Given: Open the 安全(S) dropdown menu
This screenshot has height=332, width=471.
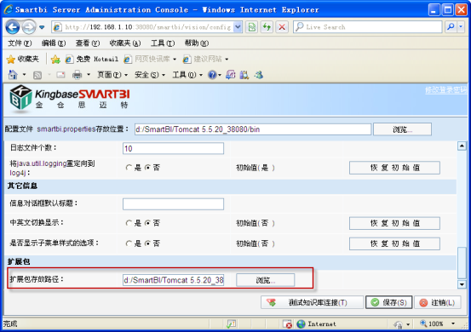Looking at the screenshot, I should point(150,74).
